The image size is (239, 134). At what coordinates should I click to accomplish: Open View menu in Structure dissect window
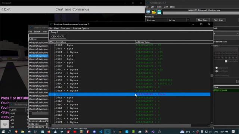(x=56, y=28)
